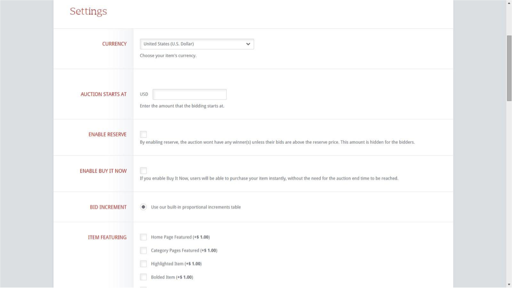
Task: Click the 'Category Pages Featured (+$ 1.00)' label text
Action: click(x=184, y=251)
